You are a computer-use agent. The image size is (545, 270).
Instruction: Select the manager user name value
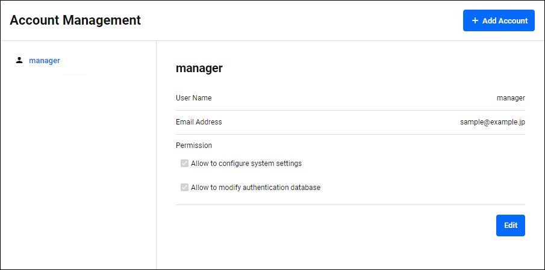pos(511,98)
